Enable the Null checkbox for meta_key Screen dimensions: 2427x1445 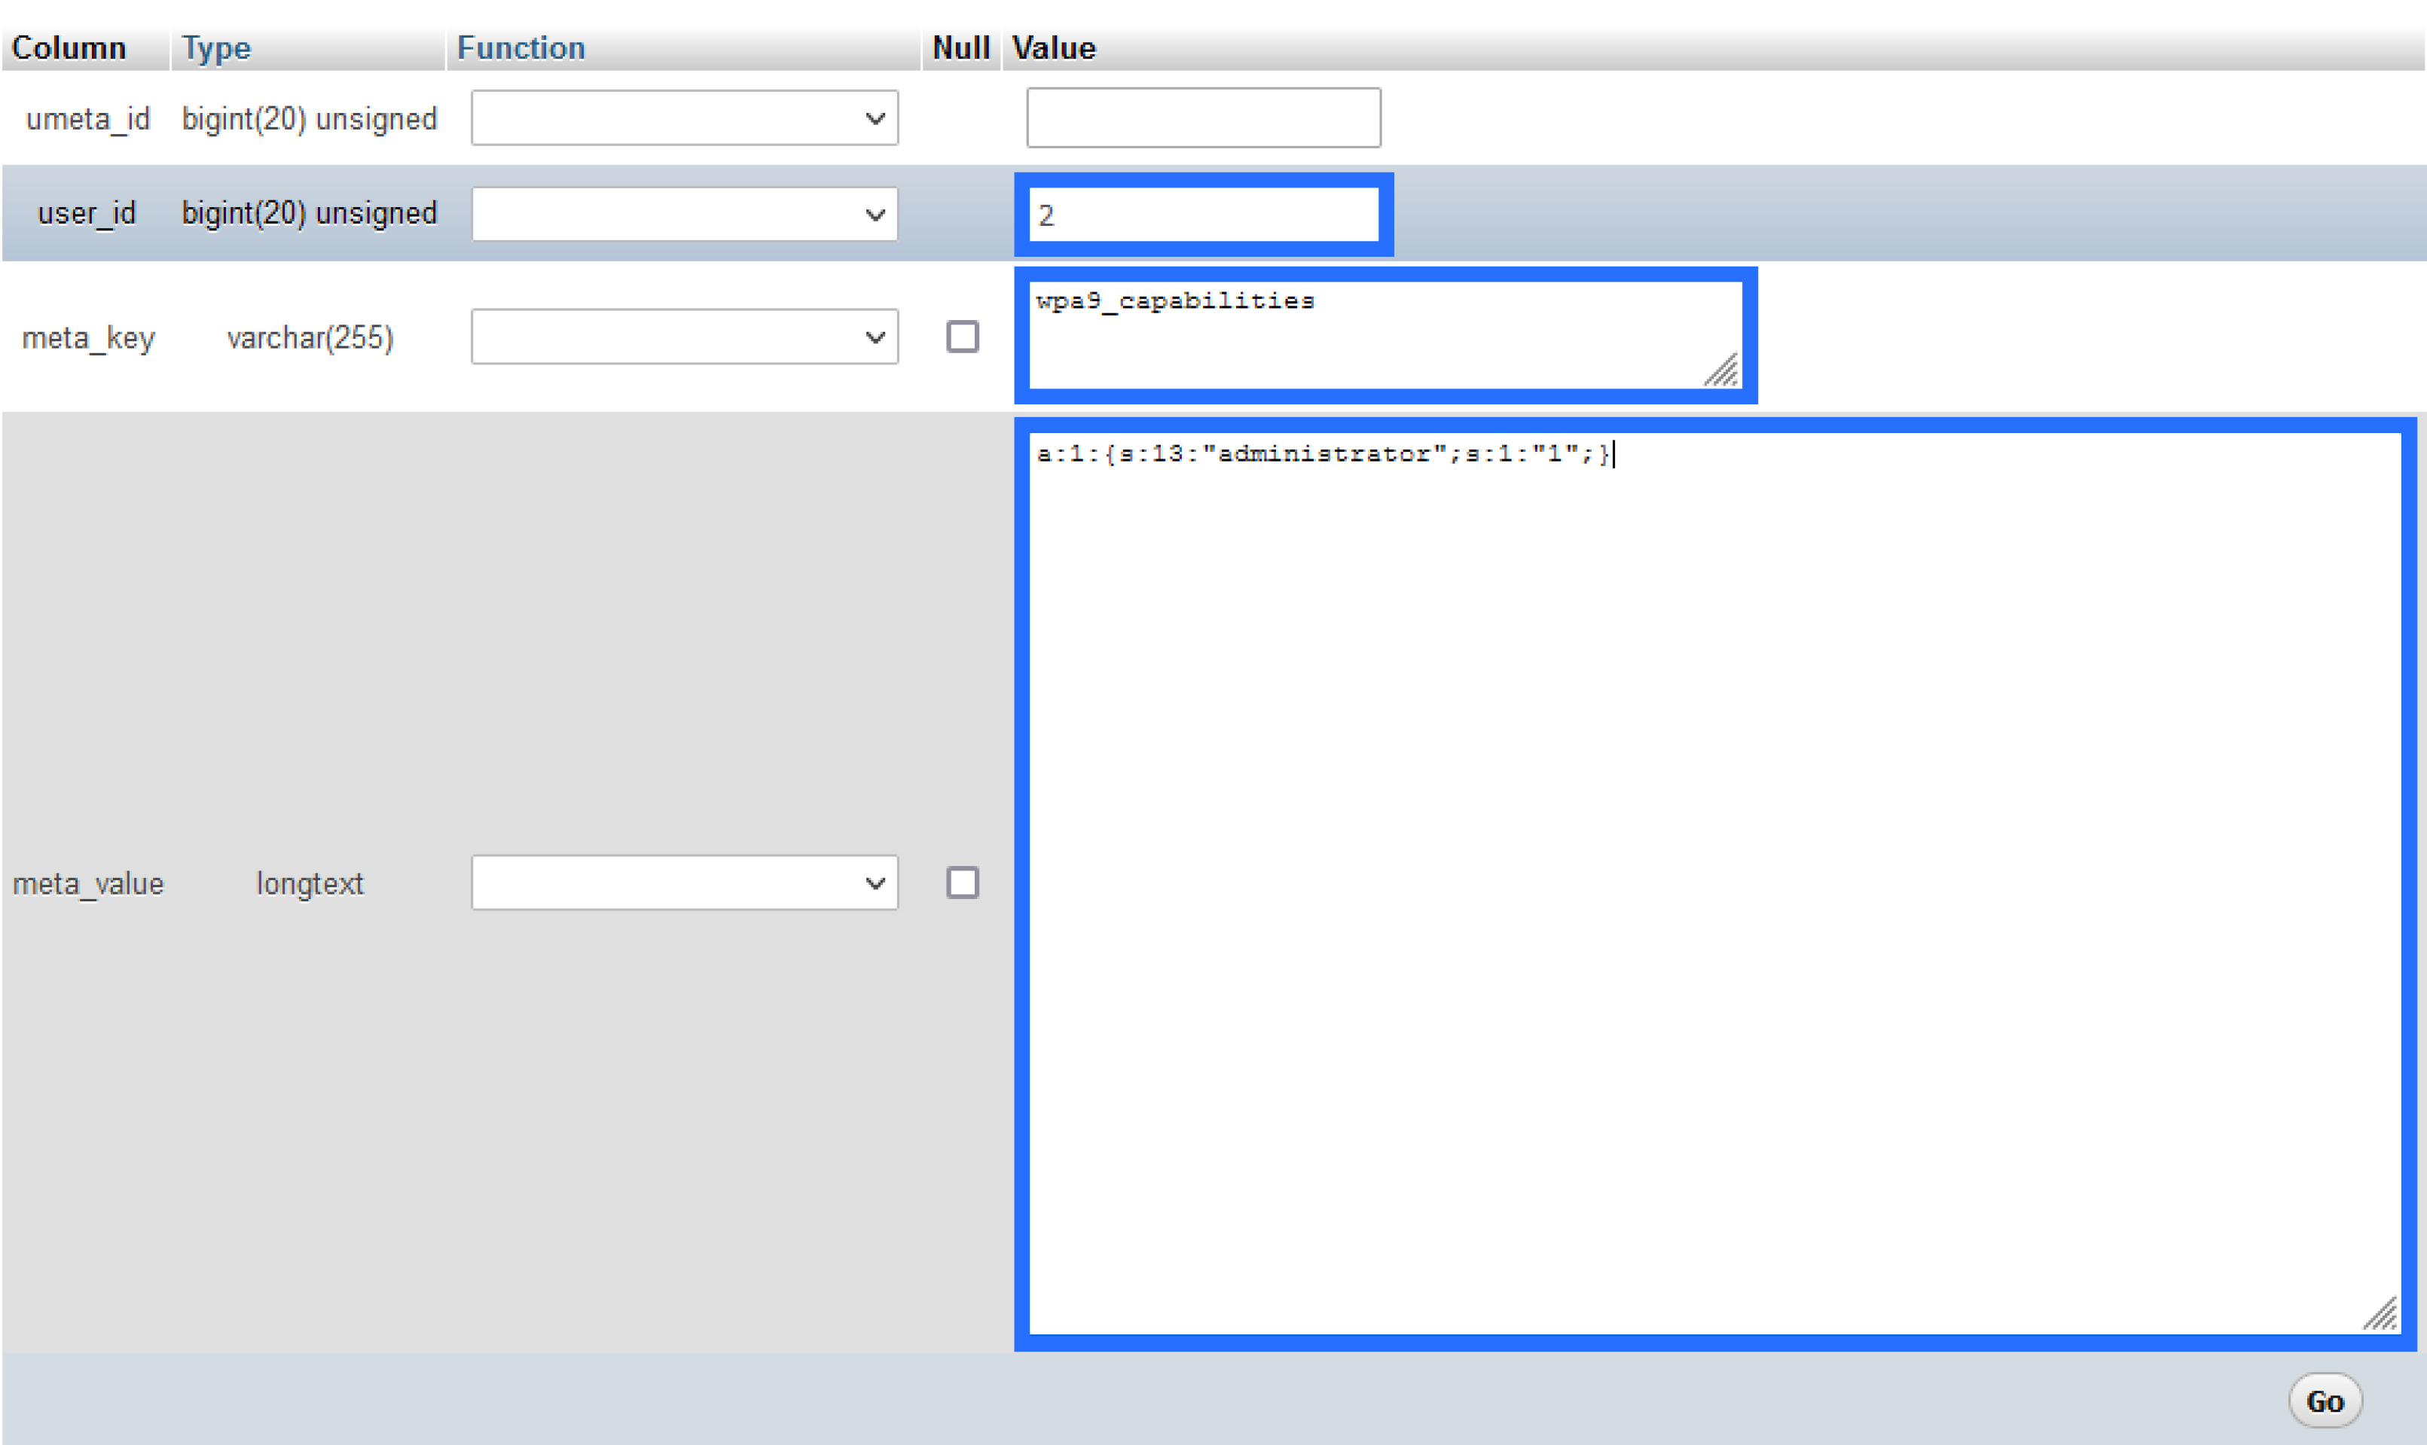[962, 336]
